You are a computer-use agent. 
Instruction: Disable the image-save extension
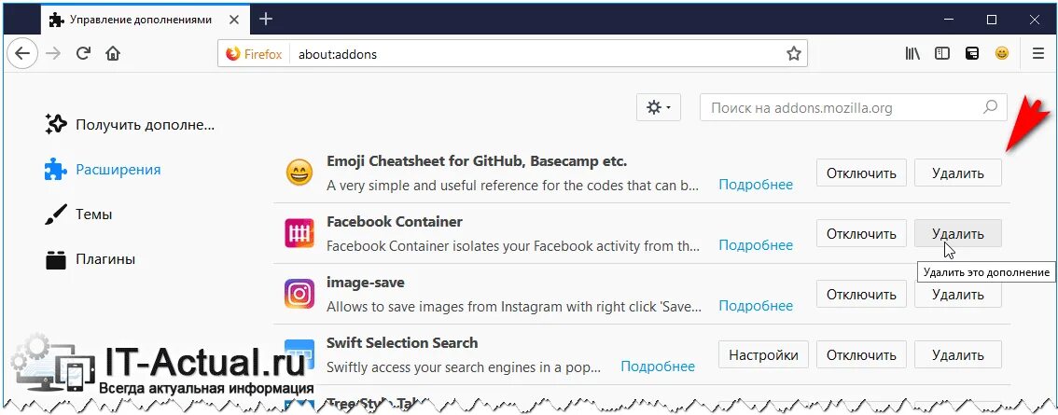861,294
